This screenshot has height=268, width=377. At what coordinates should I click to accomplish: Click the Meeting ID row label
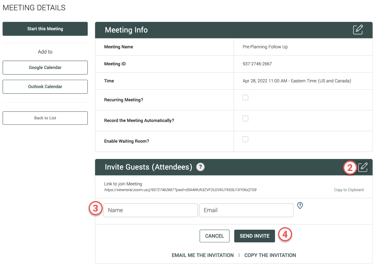click(115, 64)
